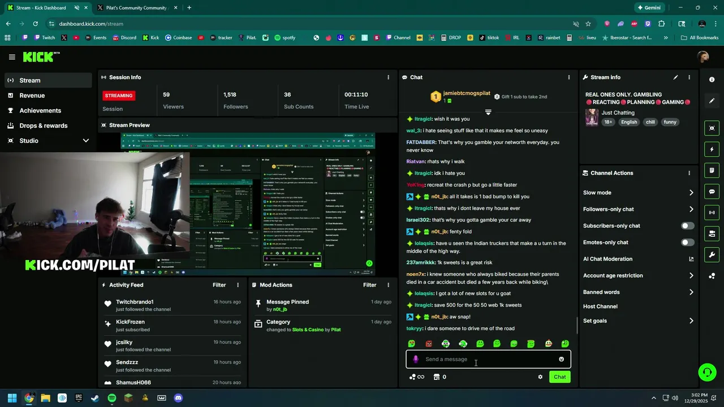The width and height of the screenshot is (724, 407).
Task: Open the hamburger menu beside Kick logo
Action: [x=12, y=57]
